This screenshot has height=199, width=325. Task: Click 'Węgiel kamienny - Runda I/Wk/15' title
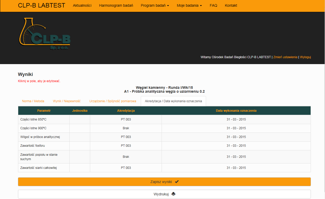click(x=164, y=88)
